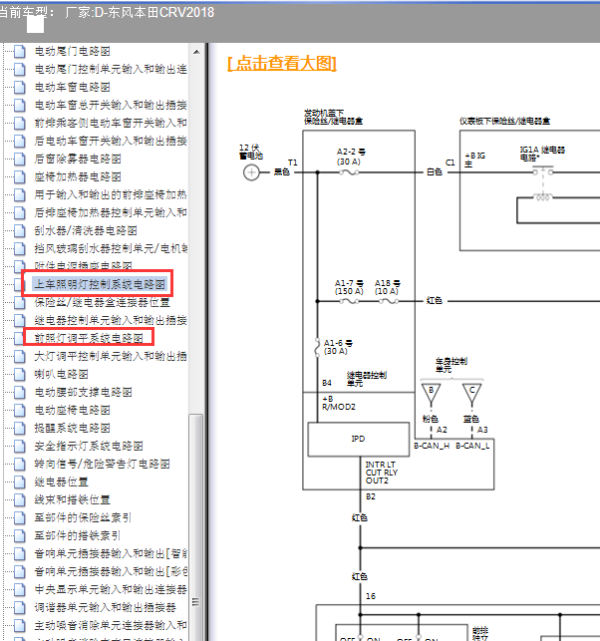Select 前排乘客侧电动车窗开关输入 item

pos(111,123)
